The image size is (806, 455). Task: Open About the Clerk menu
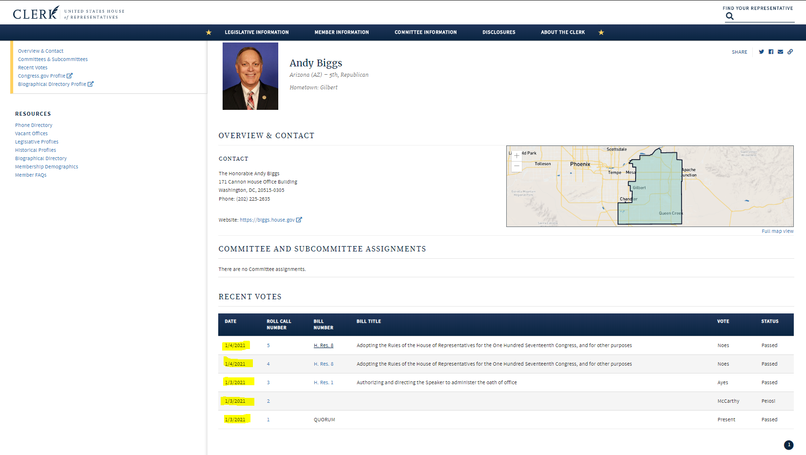tap(563, 32)
